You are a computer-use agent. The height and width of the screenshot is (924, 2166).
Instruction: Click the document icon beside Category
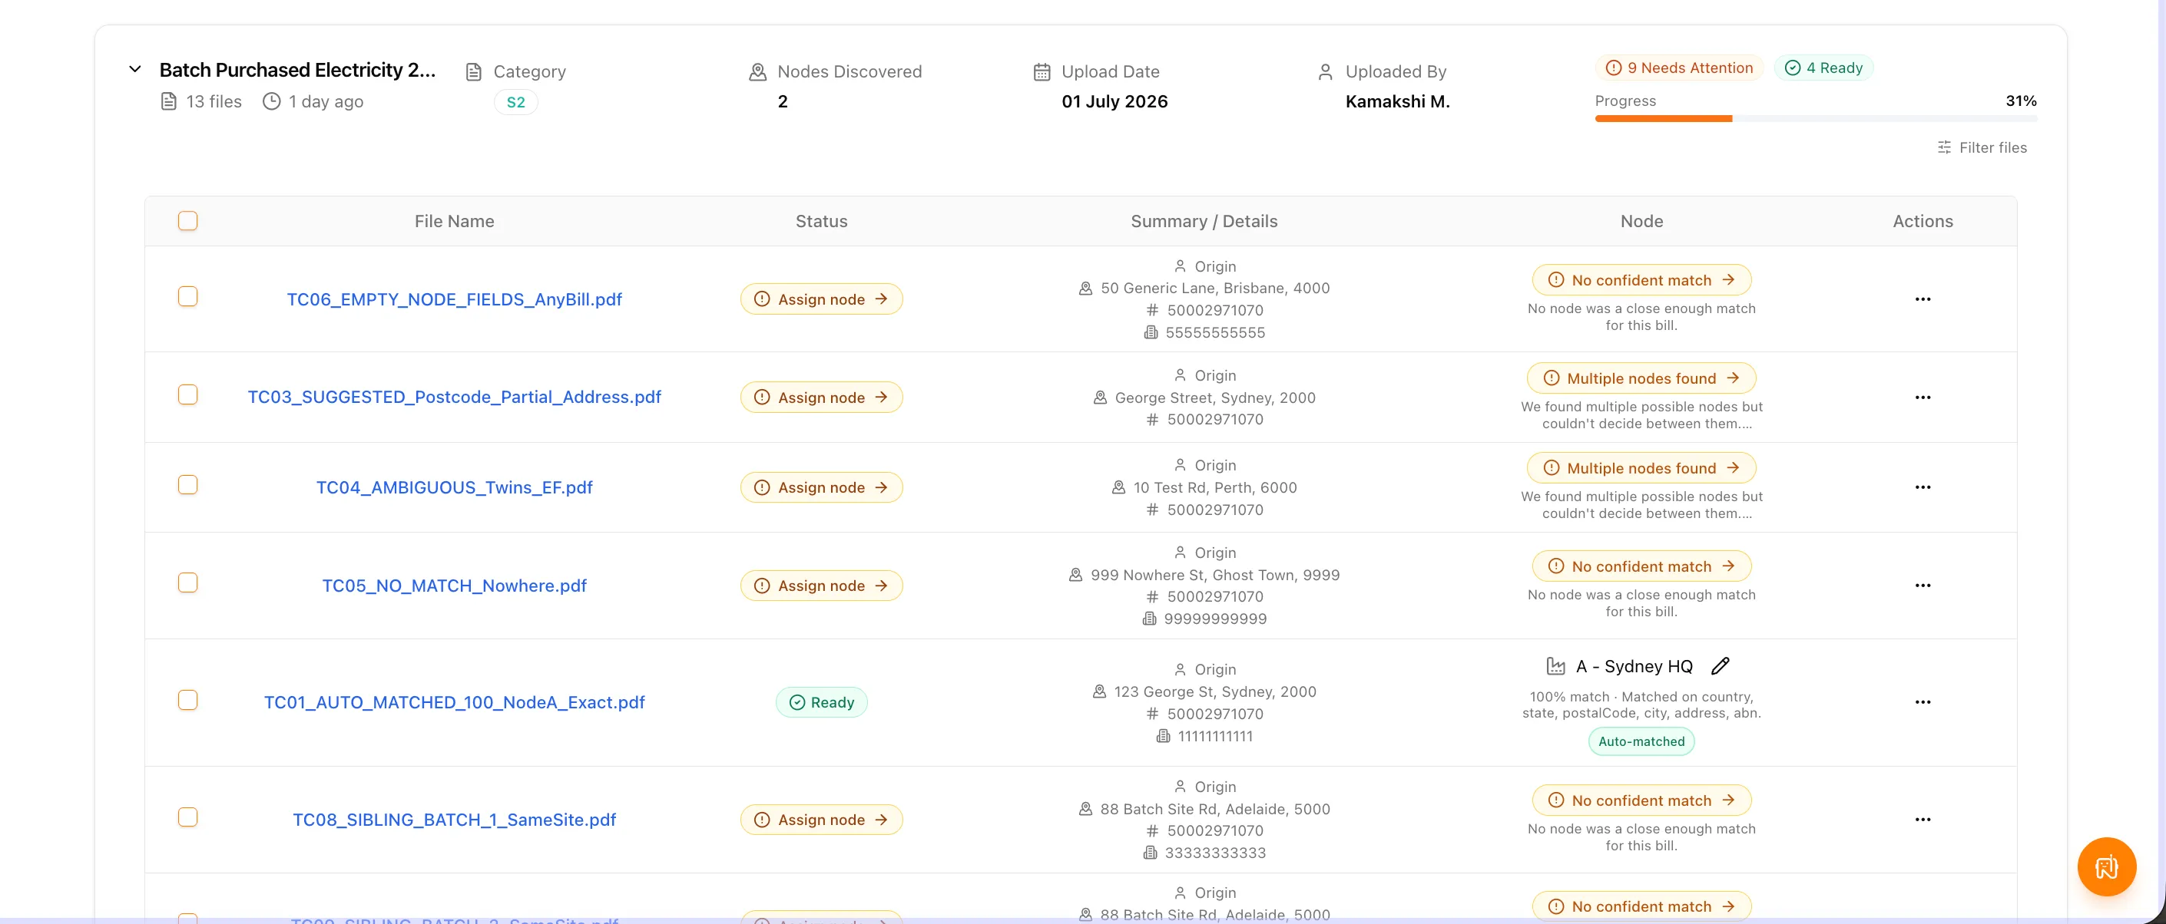pyautogui.click(x=473, y=72)
